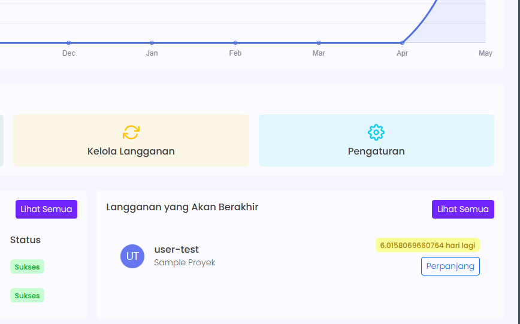Click the Mar data point on chart

[x=319, y=43]
